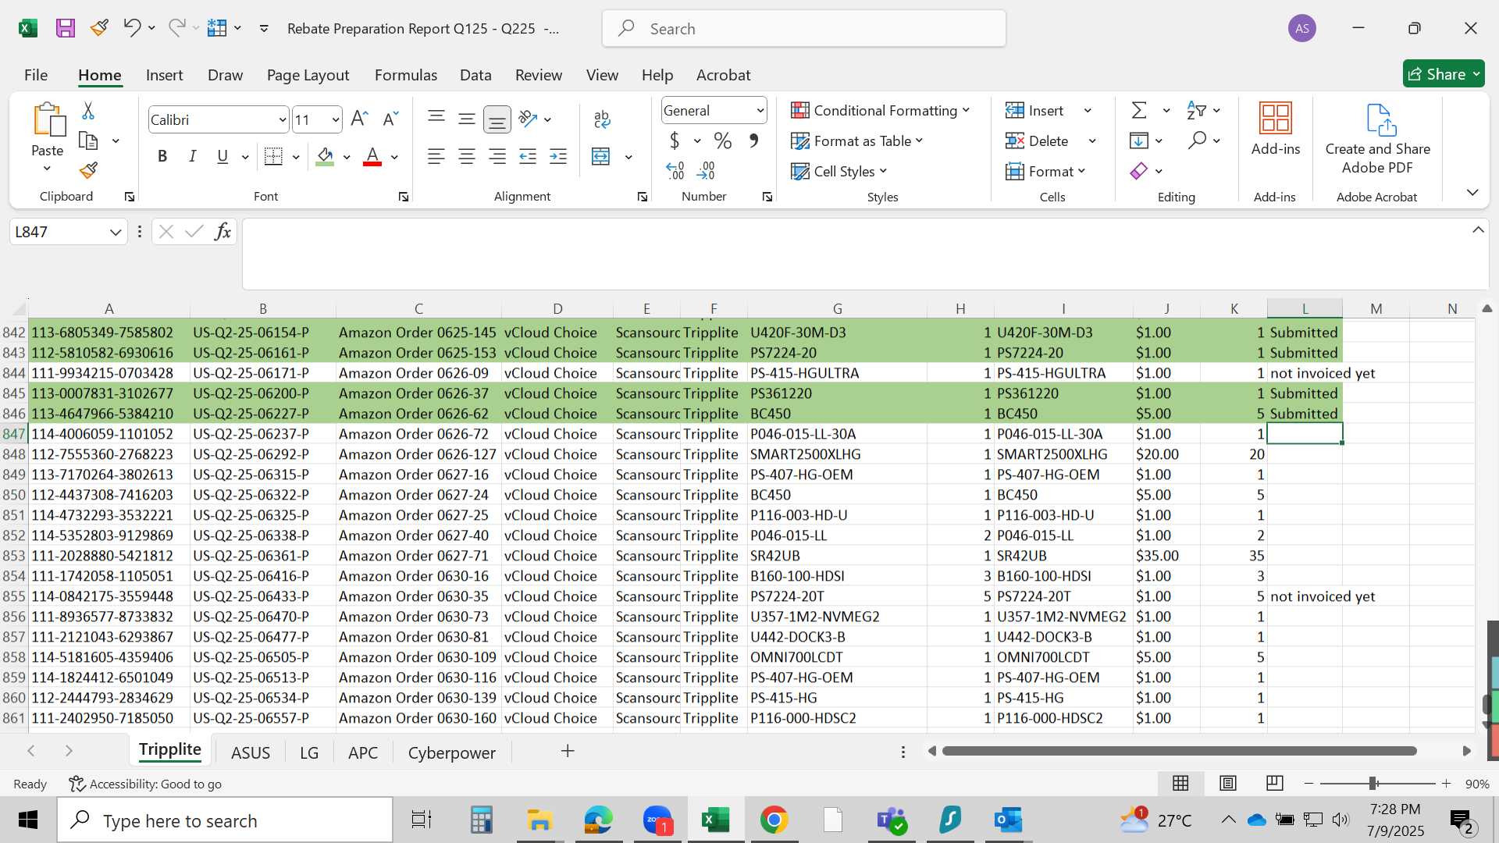The width and height of the screenshot is (1499, 843).
Task: Click the zoom slider handle
Action: click(1373, 783)
